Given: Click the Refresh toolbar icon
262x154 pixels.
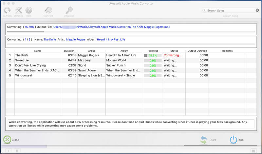Looking at the screenshot, I should tap(7, 10).
